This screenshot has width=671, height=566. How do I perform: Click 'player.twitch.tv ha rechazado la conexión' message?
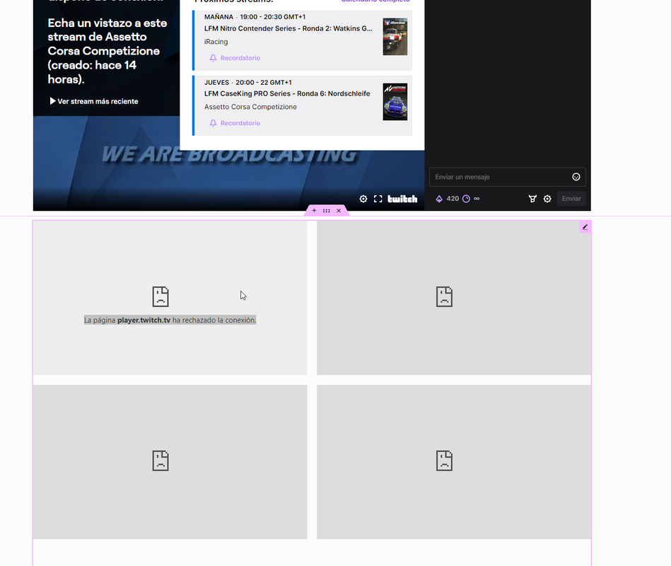pos(170,320)
